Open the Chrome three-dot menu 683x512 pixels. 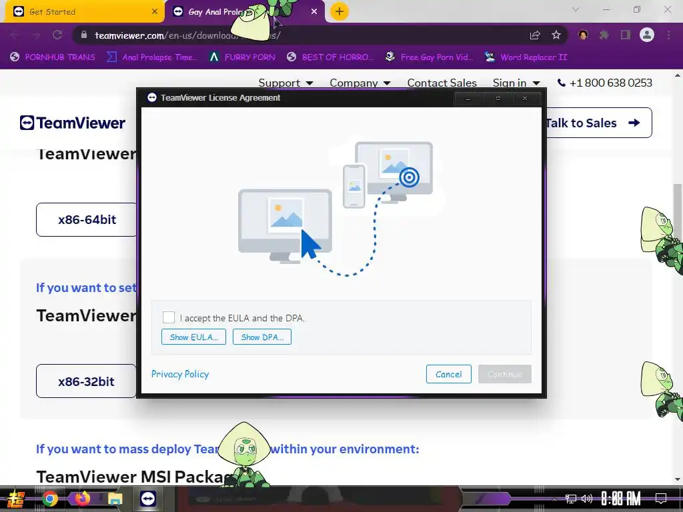click(x=668, y=35)
